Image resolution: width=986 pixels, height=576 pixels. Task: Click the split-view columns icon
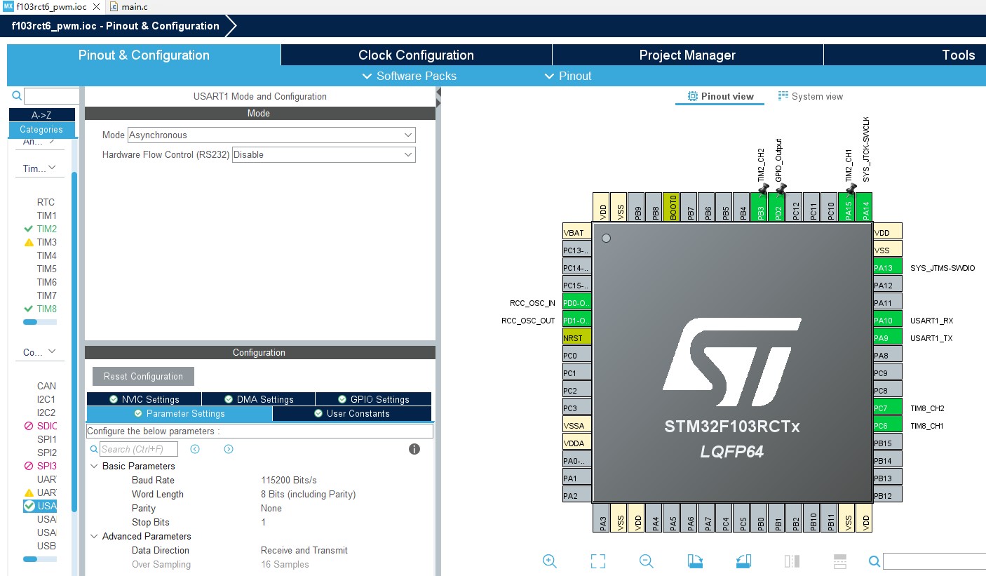(x=792, y=561)
